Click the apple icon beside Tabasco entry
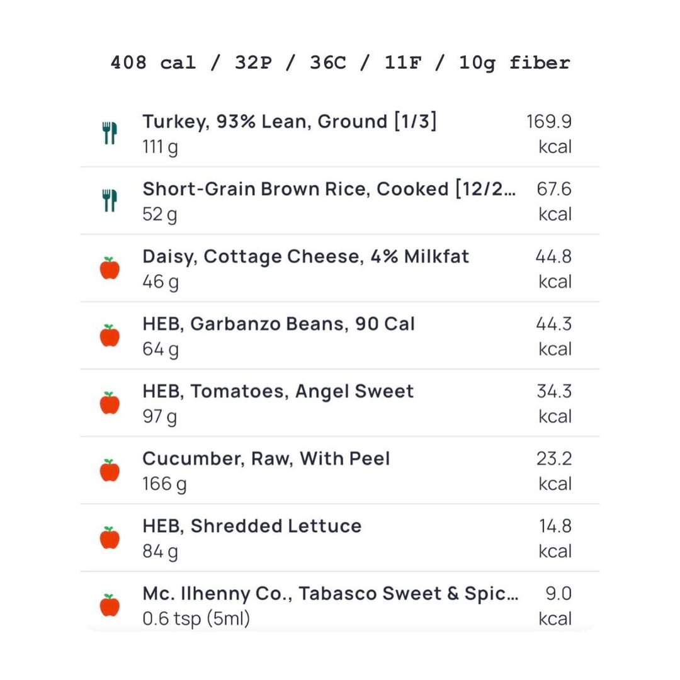This screenshot has height=680, width=680. pos(110,605)
